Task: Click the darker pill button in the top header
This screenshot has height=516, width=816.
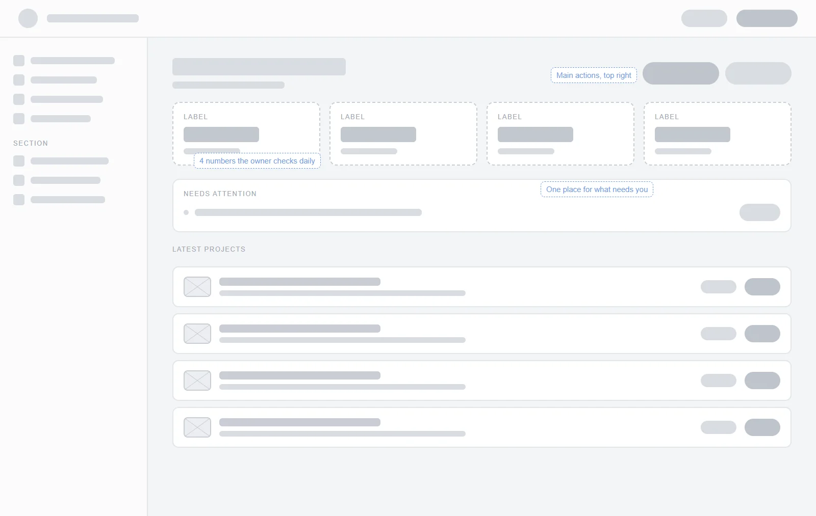Action: click(767, 18)
